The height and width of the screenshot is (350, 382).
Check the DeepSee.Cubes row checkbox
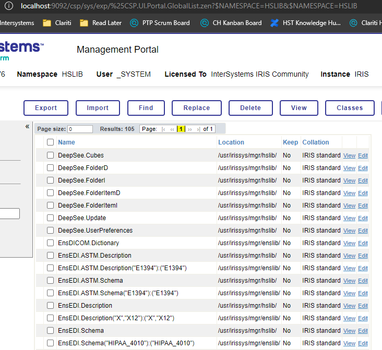coord(50,155)
